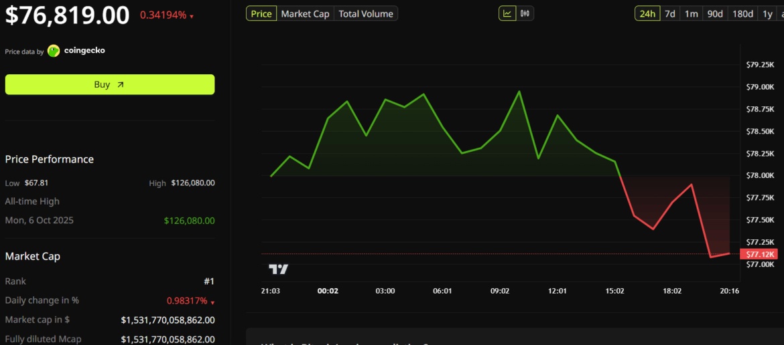The width and height of the screenshot is (784, 345).
Task: Click the 00:02 time axis label
Action: point(328,291)
